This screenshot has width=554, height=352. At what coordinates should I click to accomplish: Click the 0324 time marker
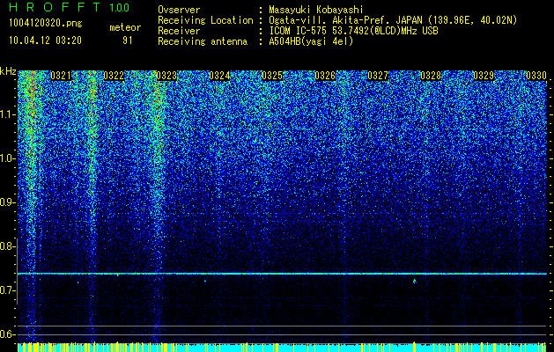pyautogui.click(x=219, y=76)
